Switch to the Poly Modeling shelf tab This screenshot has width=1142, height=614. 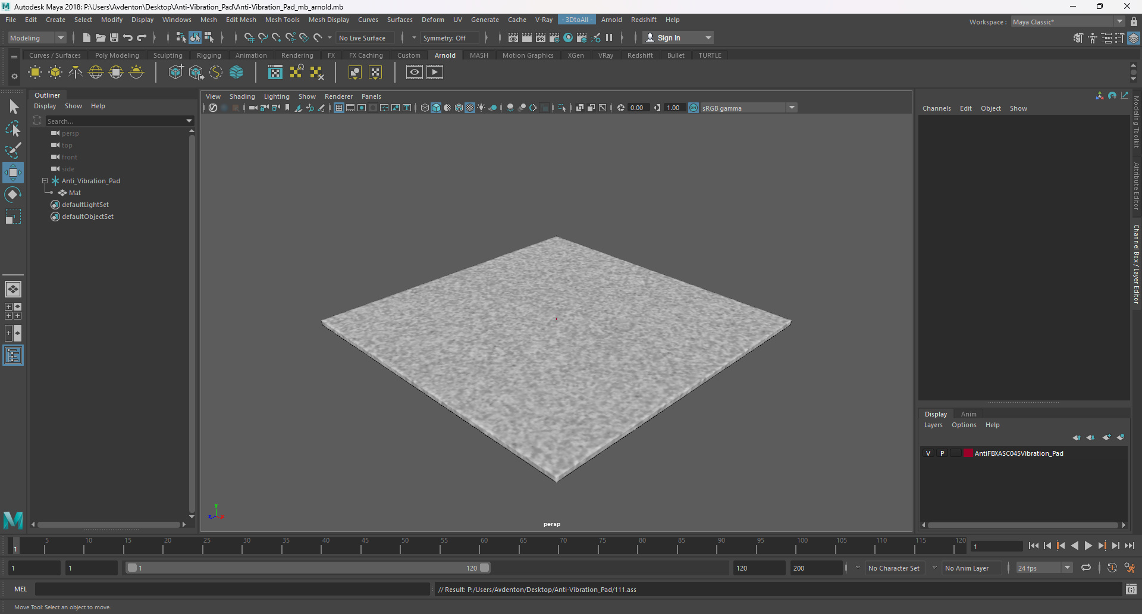click(x=117, y=55)
